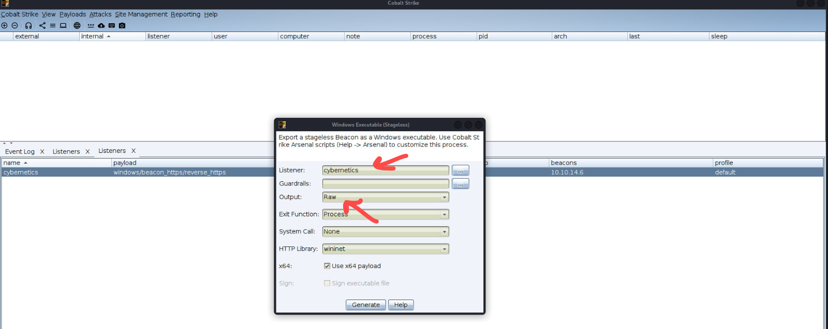Screen dimensions: 828x329
Task: Toggle the Use x64 payload checkbox
Action: pyautogui.click(x=327, y=266)
